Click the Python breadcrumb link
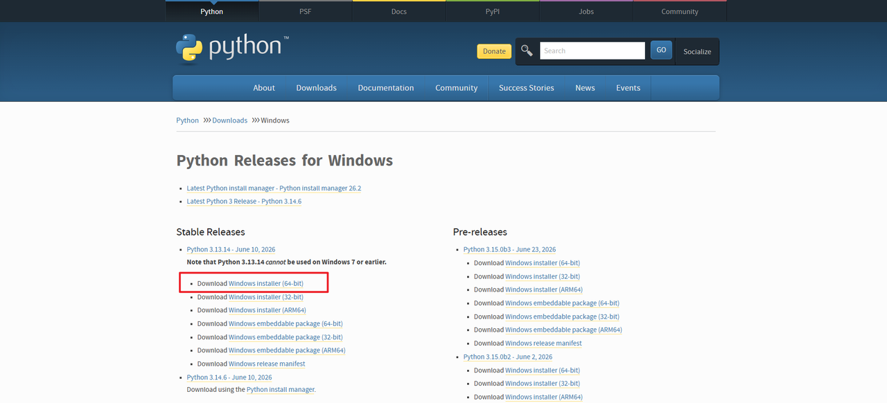 pos(187,120)
